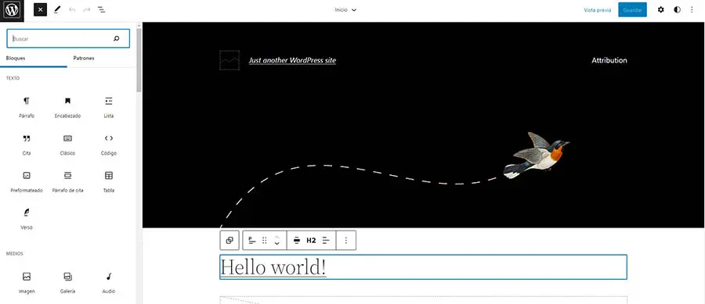Click the post title block type icon

(x=252, y=241)
